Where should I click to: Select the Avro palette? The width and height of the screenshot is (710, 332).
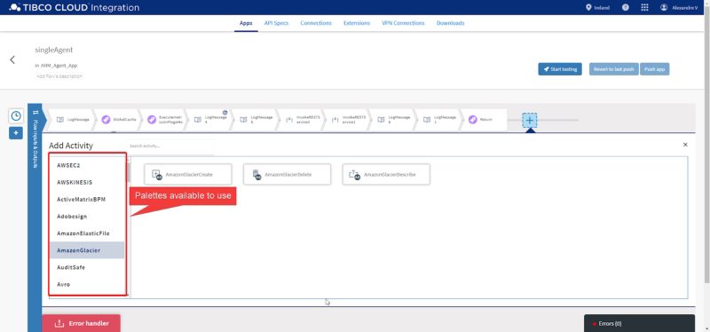(x=87, y=284)
